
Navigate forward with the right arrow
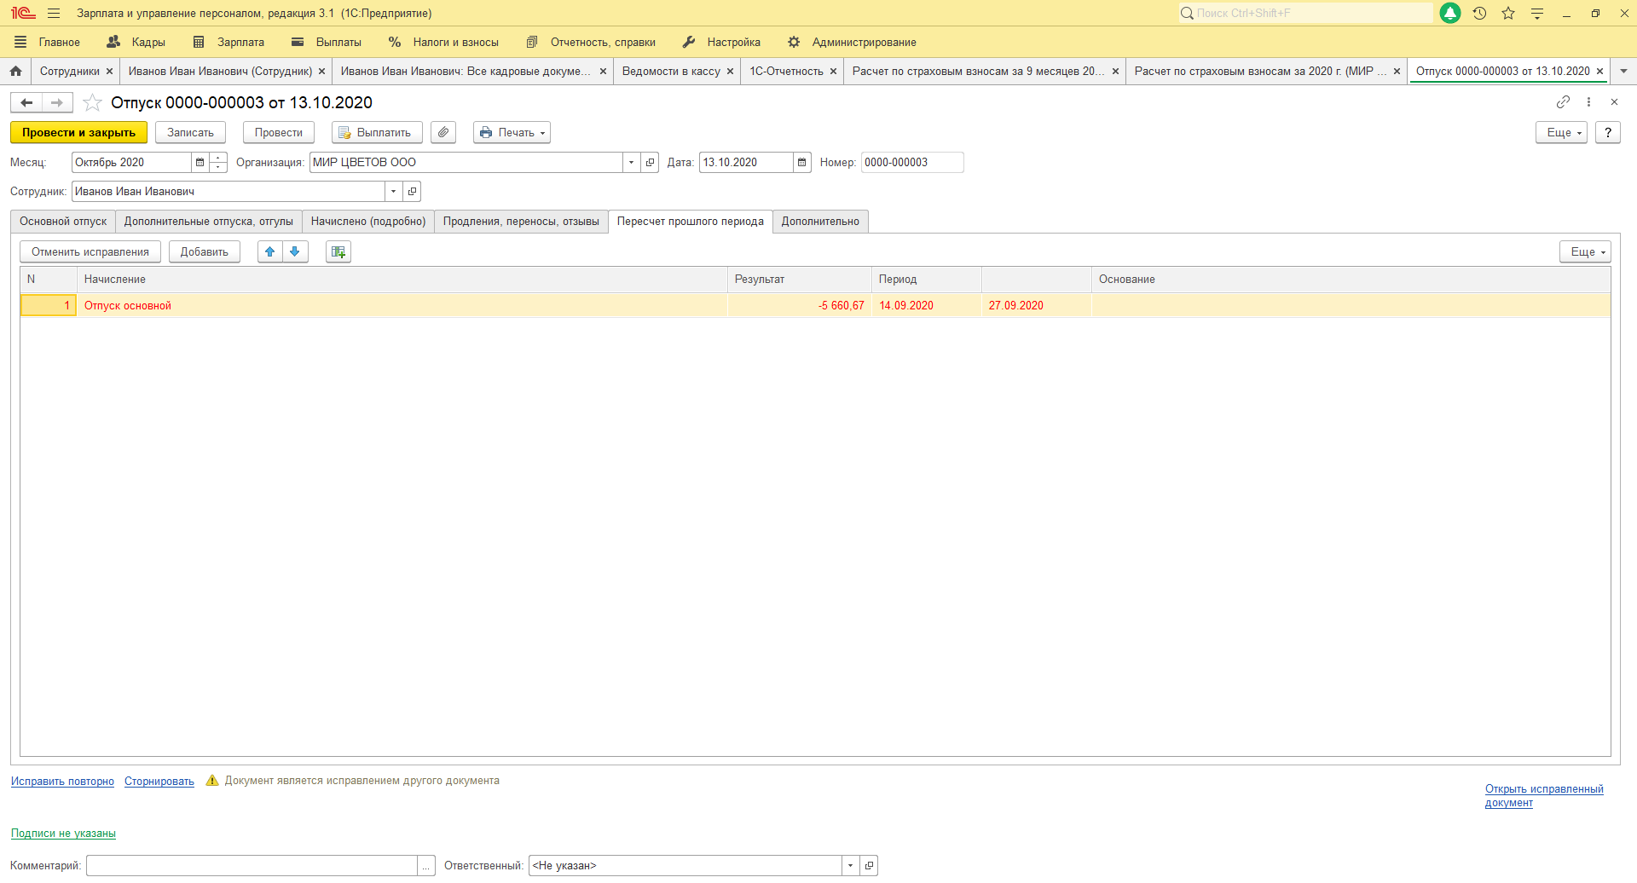[x=57, y=102]
